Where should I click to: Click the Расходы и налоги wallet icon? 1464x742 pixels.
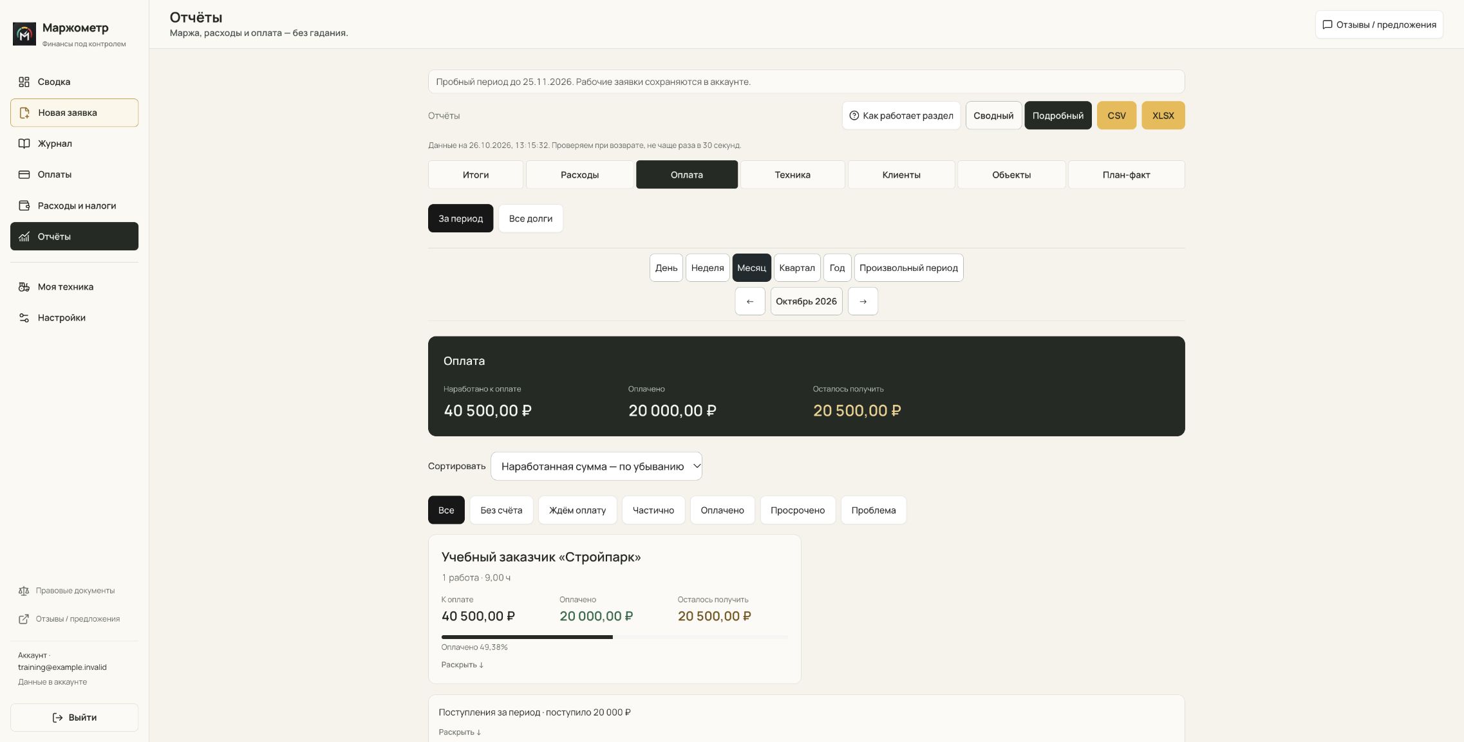pyautogui.click(x=24, y=206)
